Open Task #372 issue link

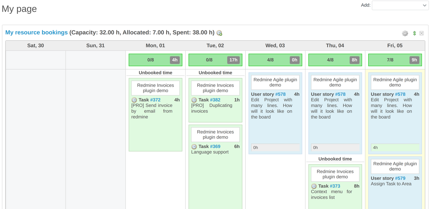pyautogui.click(x=155, y=100)
